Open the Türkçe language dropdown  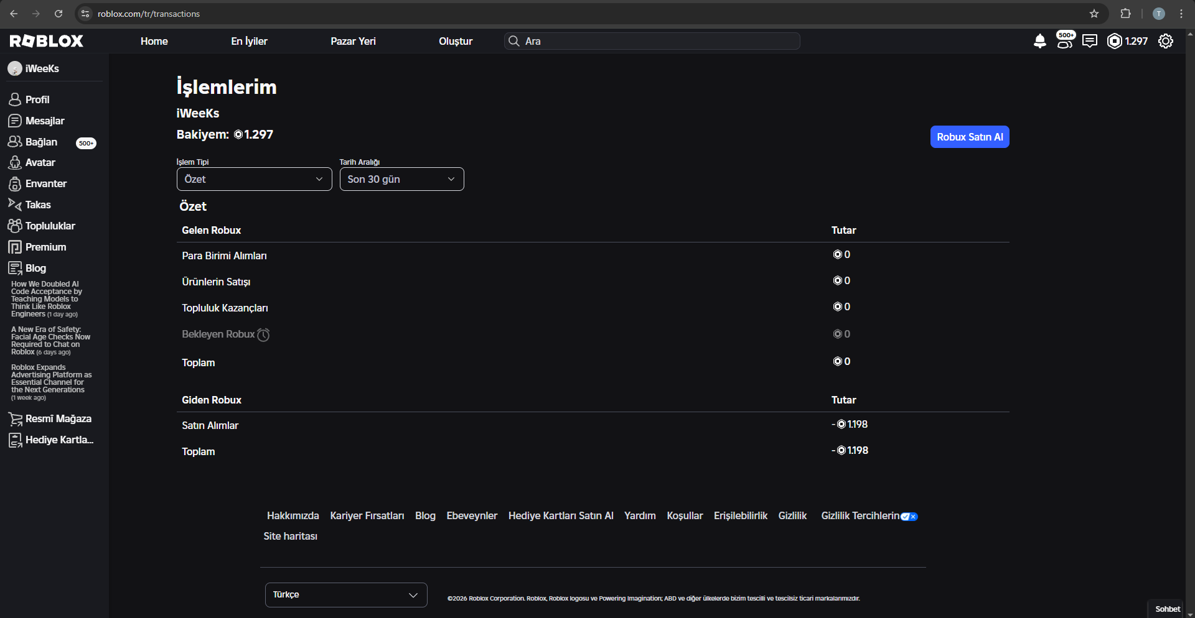tap(346, 595)
